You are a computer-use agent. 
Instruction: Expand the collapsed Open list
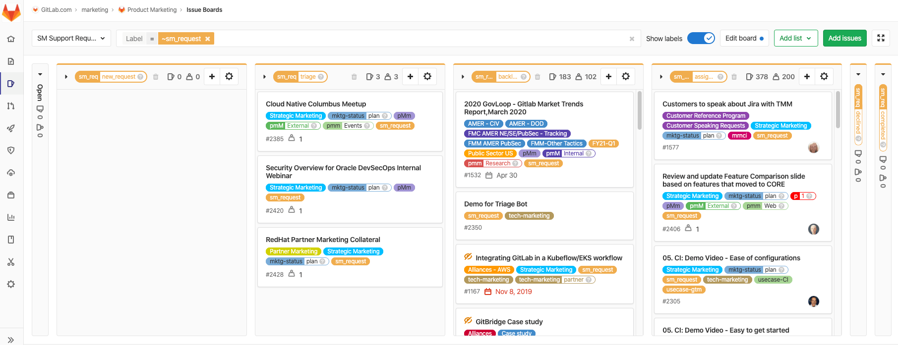pos(40,75)
